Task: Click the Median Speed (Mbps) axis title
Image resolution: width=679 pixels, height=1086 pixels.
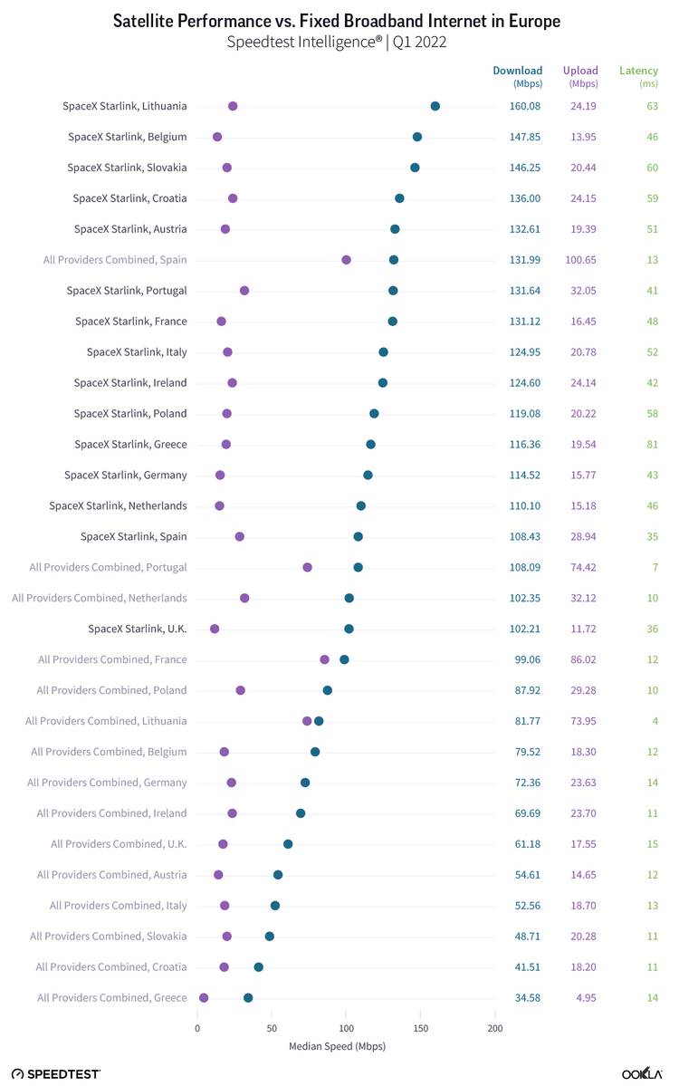Action: pos(337,1046)
